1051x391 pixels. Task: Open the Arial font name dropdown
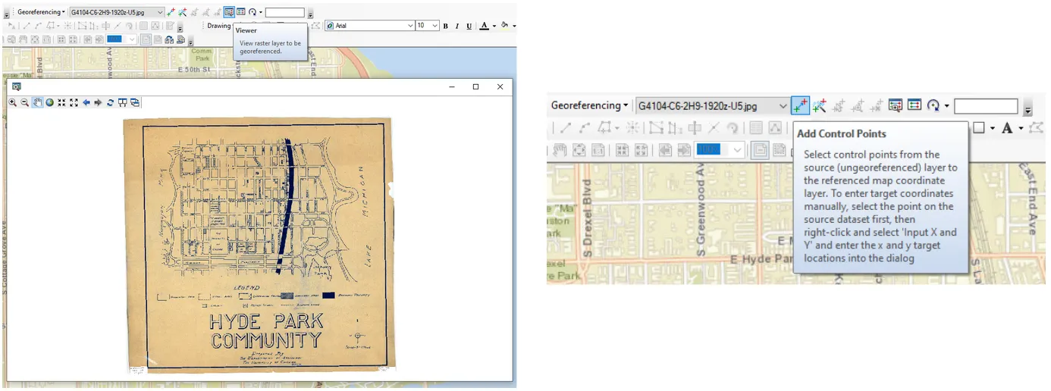click(409, 26)
